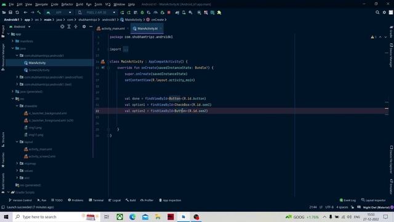Open the Refactor menu

click(67, 4)
